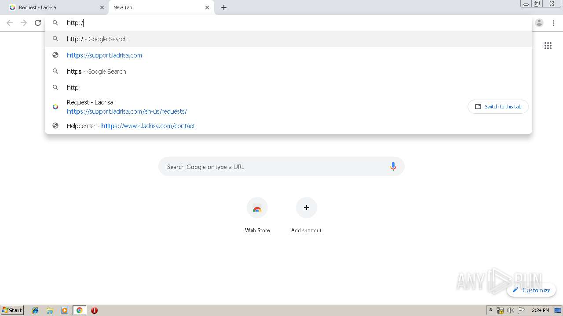Click the 2:24 PM clock

tap(540, 310)
